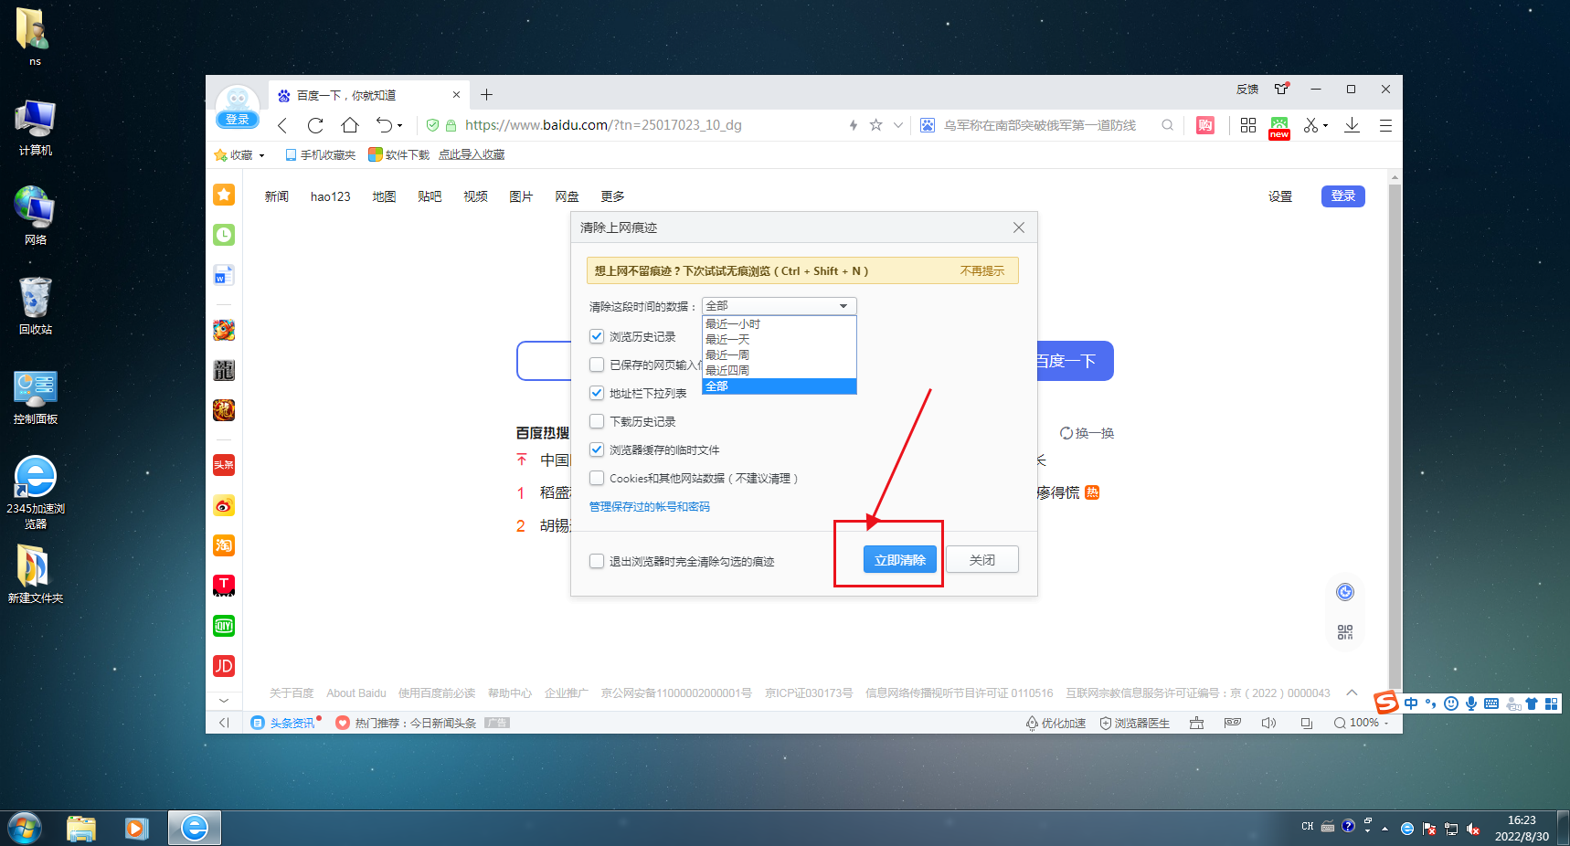Click the browser address bar URL
Viewport: 1570px width, 846px height.
603,125
